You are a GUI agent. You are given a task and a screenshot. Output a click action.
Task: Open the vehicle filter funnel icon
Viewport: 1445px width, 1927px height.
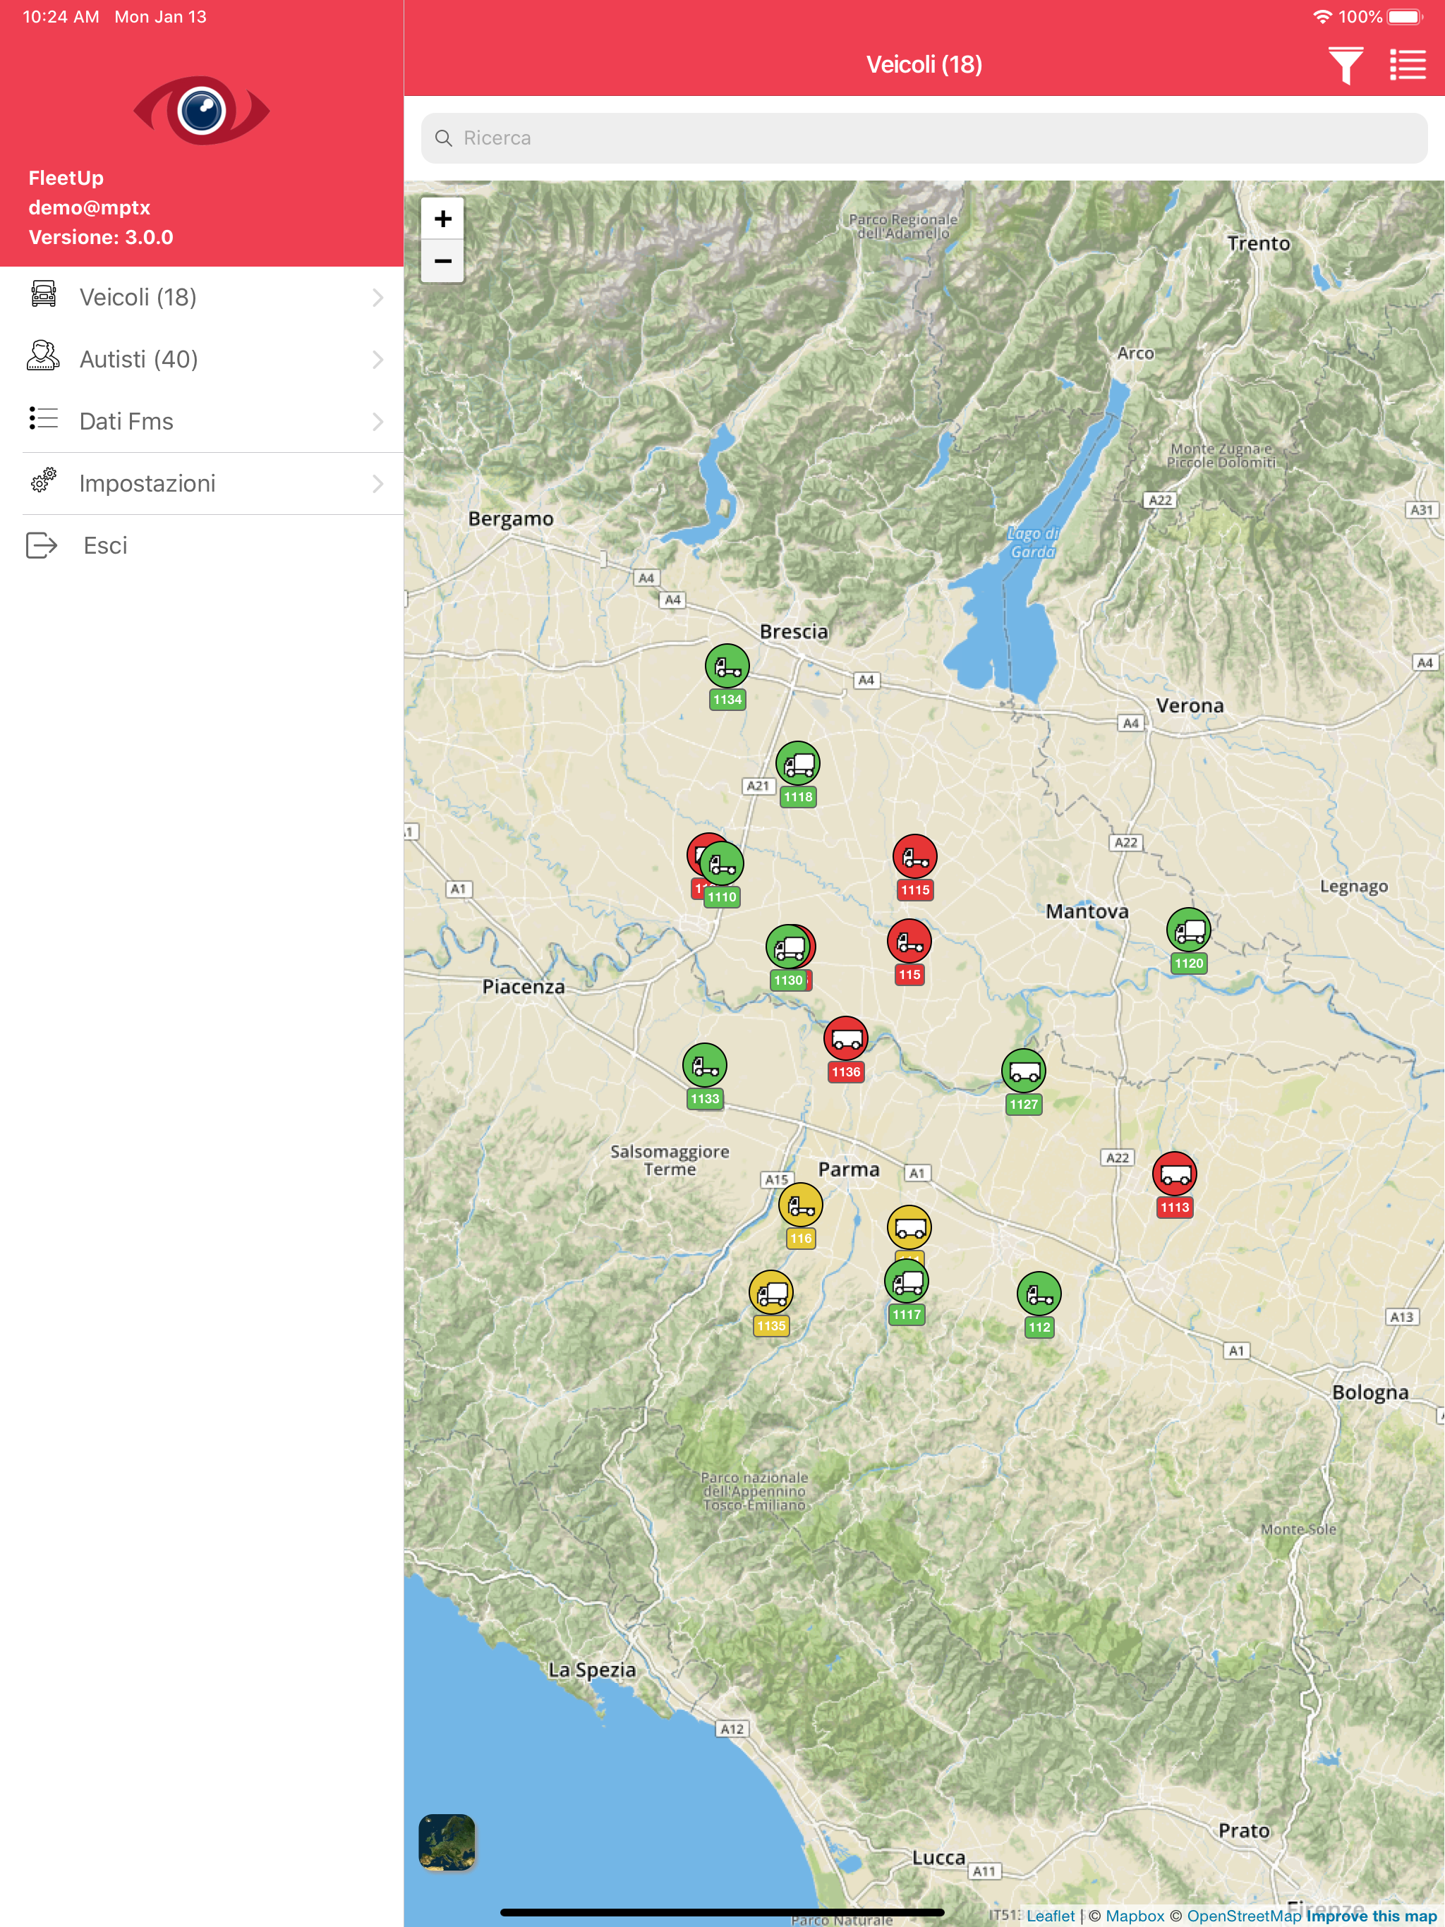click(x=1345, y=66)
